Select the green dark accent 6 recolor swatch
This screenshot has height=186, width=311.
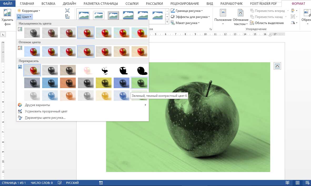click(139, 83)
